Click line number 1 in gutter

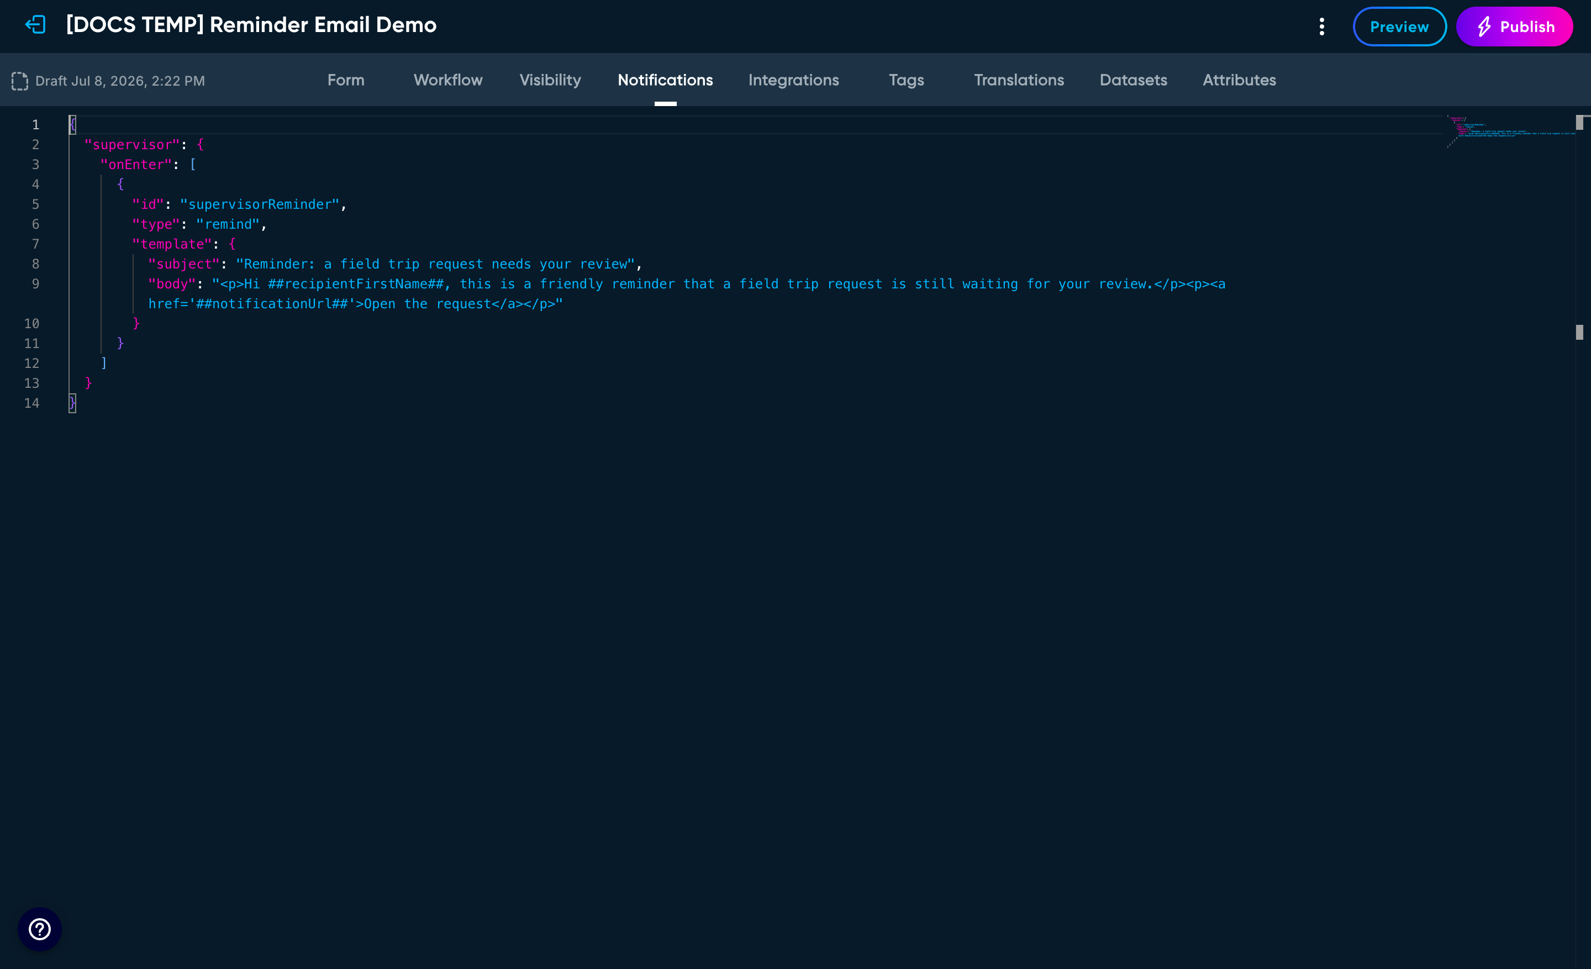tap(35, 125)
